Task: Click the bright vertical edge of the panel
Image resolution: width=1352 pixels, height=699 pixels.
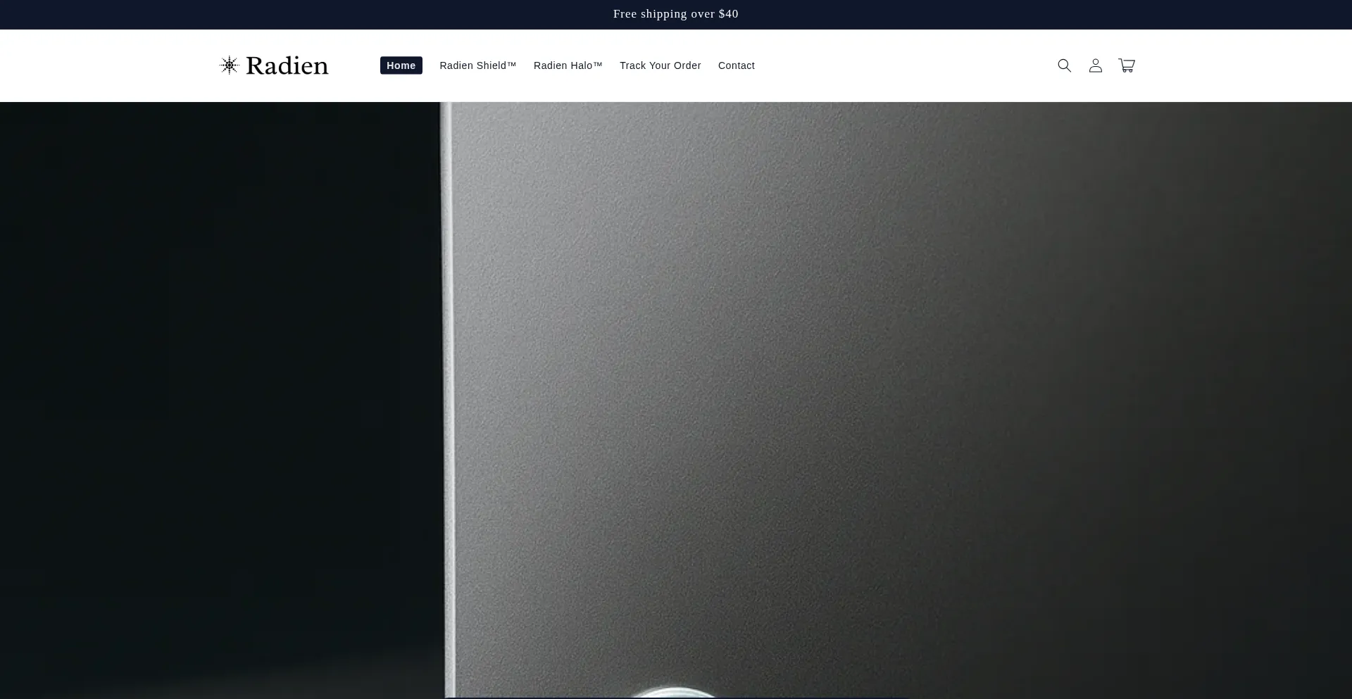Action: [446, 387]
